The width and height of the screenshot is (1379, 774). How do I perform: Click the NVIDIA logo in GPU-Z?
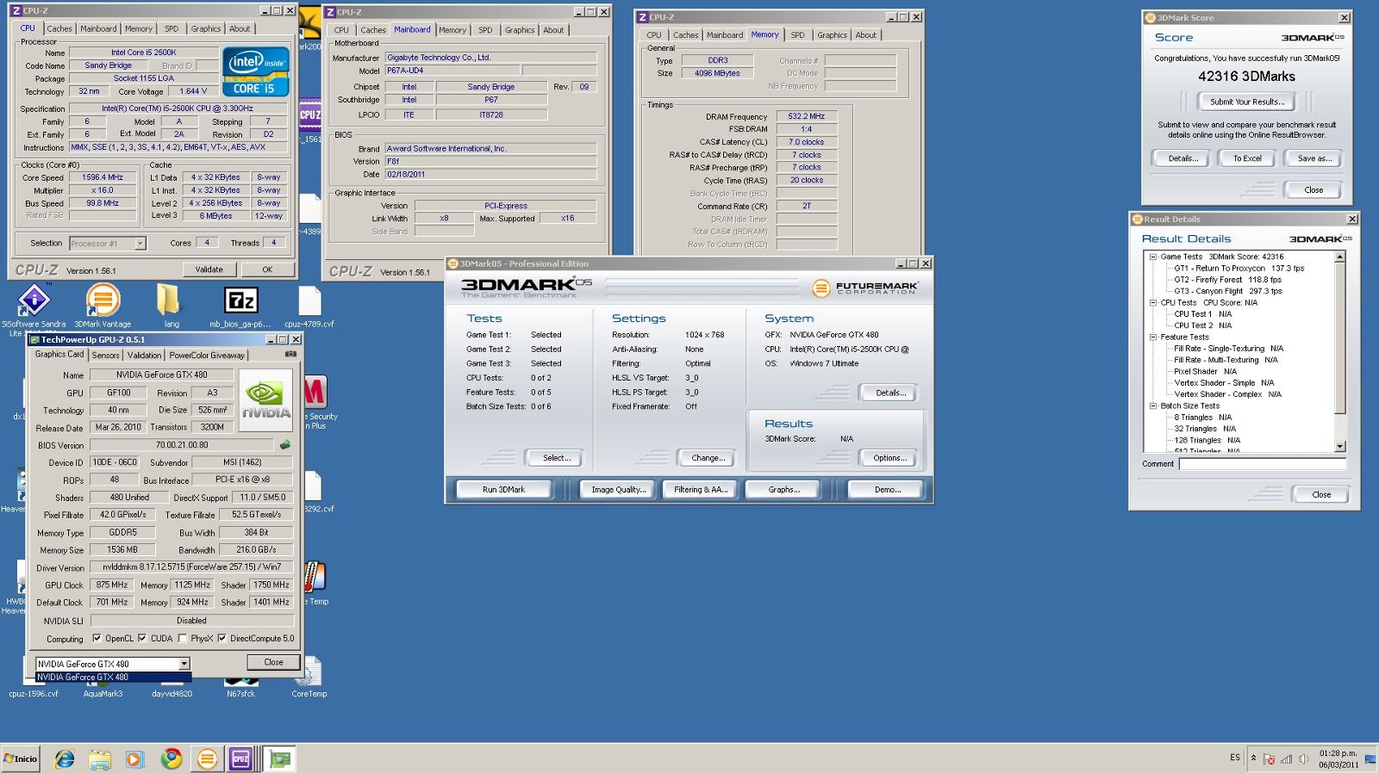(x=265, y=399)
